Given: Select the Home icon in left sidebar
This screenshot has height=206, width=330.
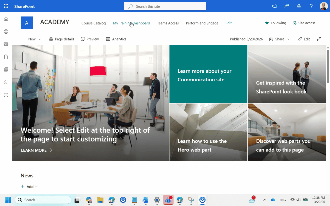Looking at the screenshot, I should [x=6, y=19].
